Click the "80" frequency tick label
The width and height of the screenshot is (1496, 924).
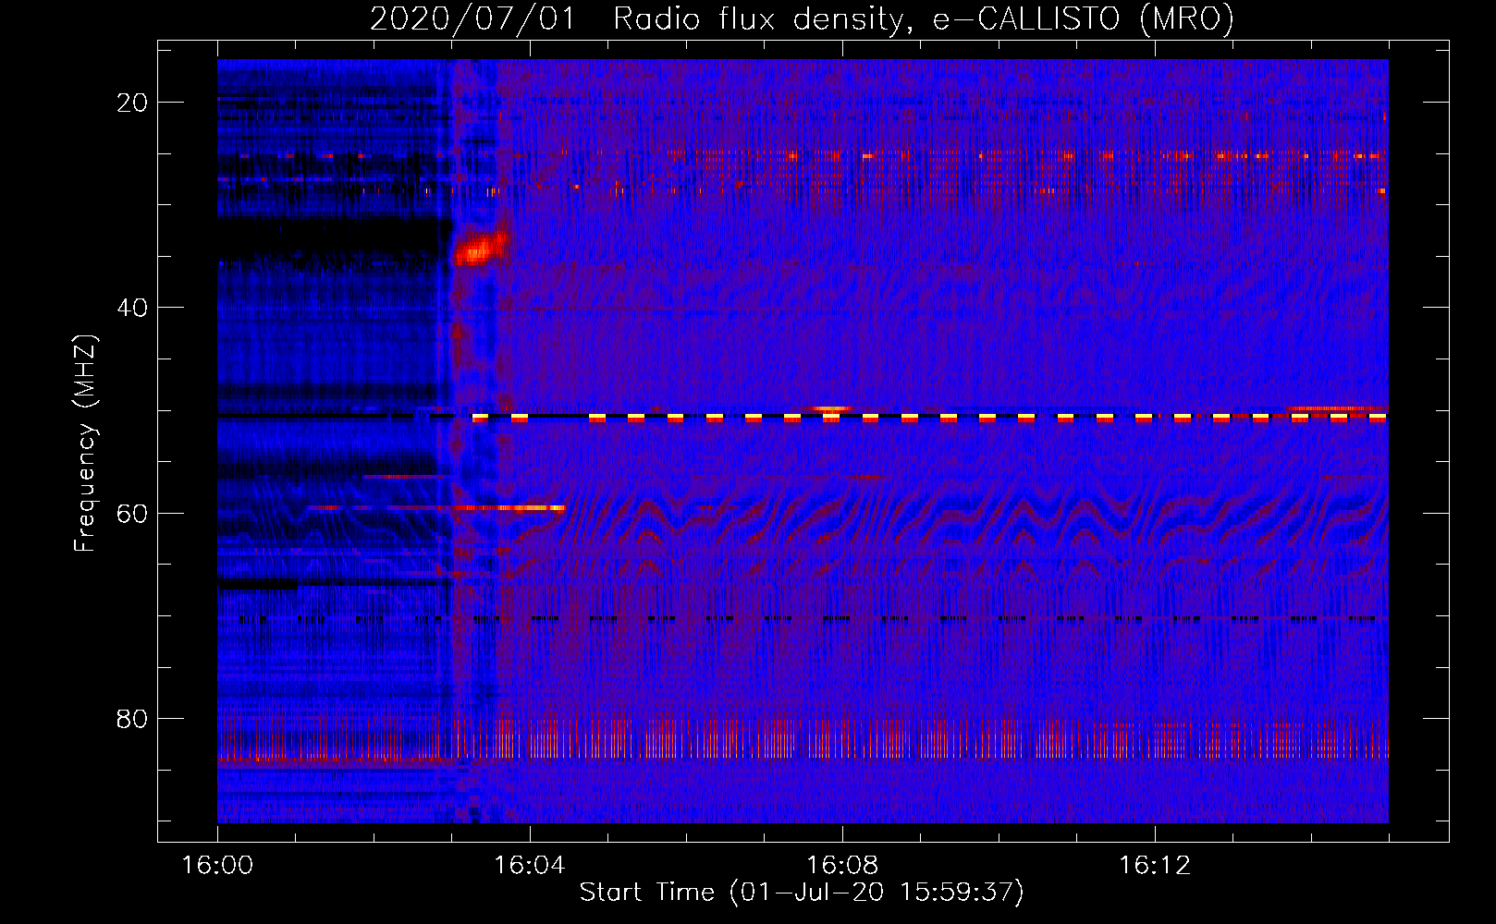click(132, 718)
